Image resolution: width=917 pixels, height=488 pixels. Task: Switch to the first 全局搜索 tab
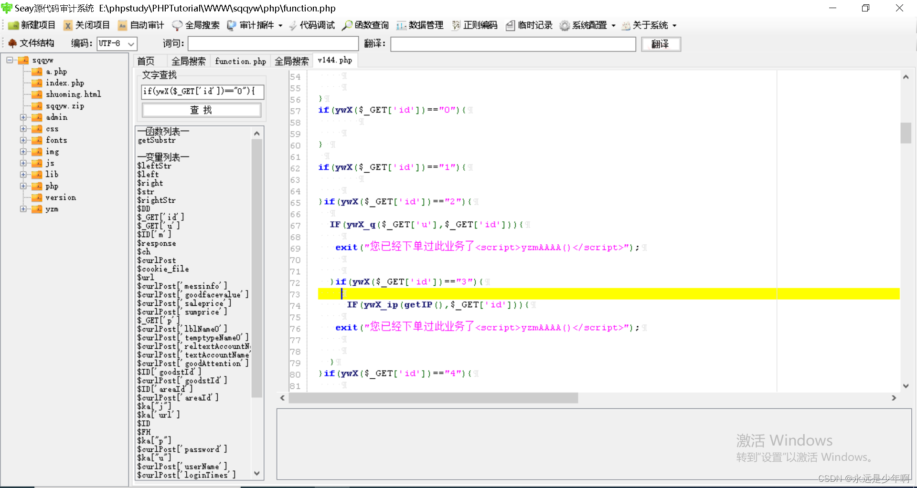pos(189,61)
